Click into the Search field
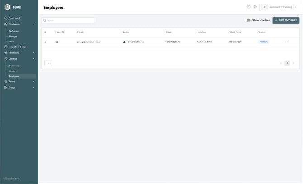The height and width of the screenshot is (184, 303). coord(68,20)
